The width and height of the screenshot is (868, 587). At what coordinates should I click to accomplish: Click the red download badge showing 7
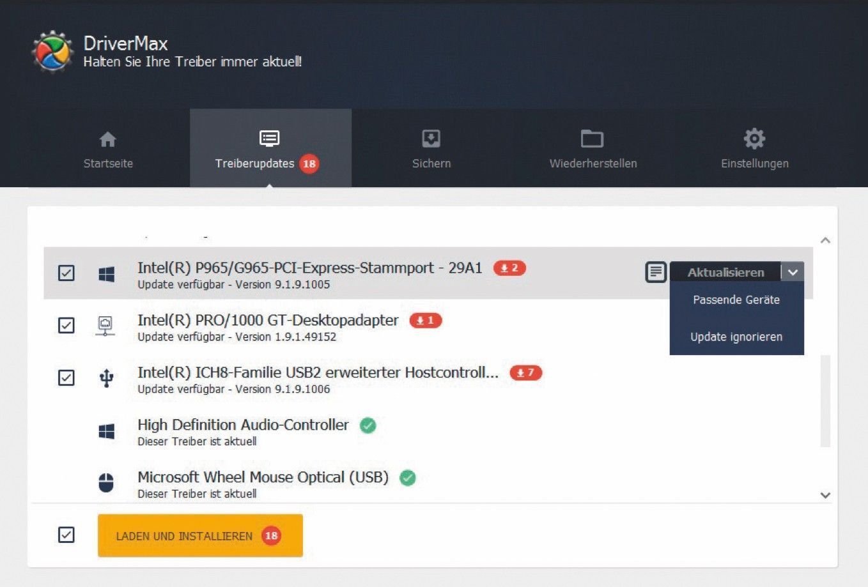tap(525, 373)
